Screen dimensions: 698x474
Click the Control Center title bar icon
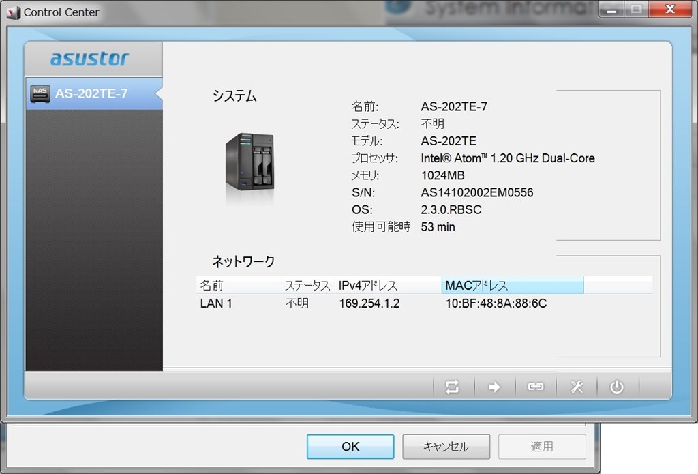tap(14, 12)
